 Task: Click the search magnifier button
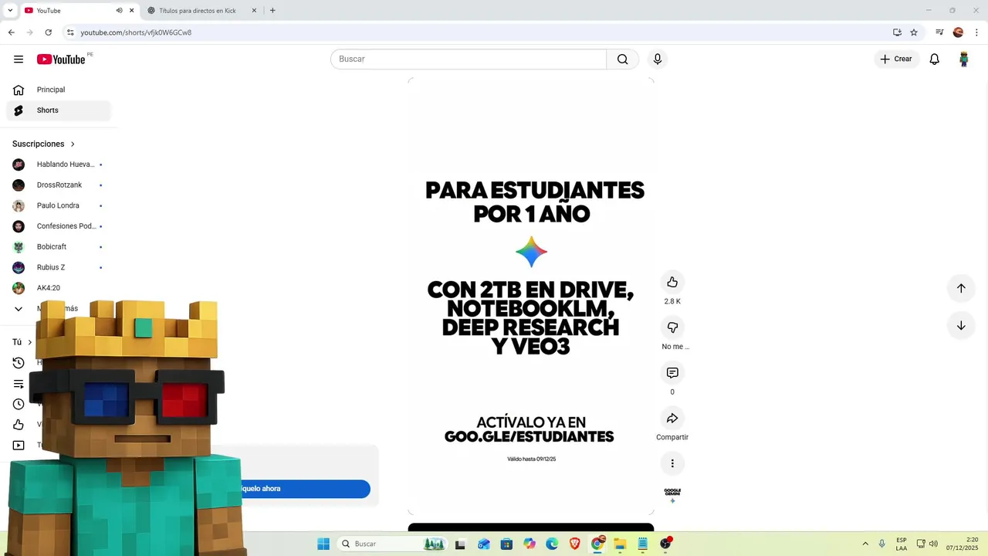click(x=622, y=59)
